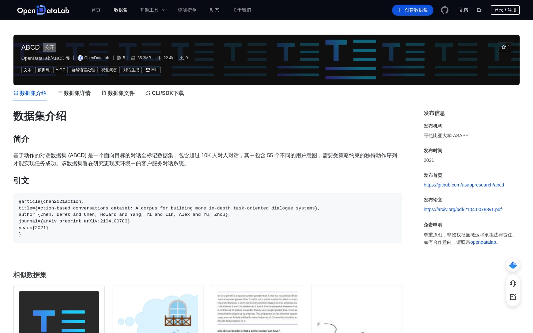Open the 文档 link
This screenshot has width=533, height=333.
coord(463,10)
